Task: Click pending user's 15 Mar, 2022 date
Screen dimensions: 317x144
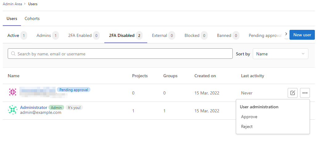Action: (x=207, y=93)
